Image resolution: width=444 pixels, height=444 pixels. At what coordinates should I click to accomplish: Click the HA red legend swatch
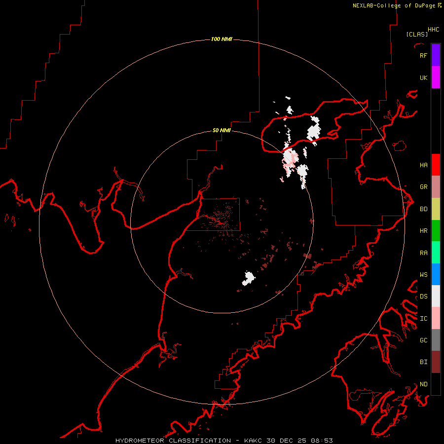[436, 165]
